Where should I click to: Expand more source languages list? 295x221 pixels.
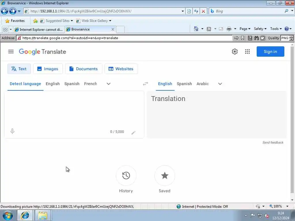[x=109, y=84]
